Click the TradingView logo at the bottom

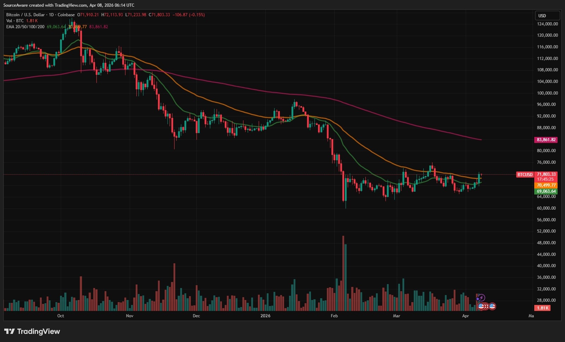[x=32, y=331]
